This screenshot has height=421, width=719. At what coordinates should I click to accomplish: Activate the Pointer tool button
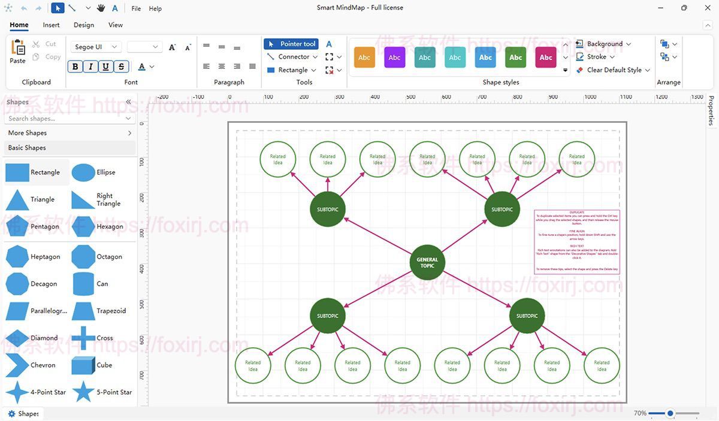(291, 44)
